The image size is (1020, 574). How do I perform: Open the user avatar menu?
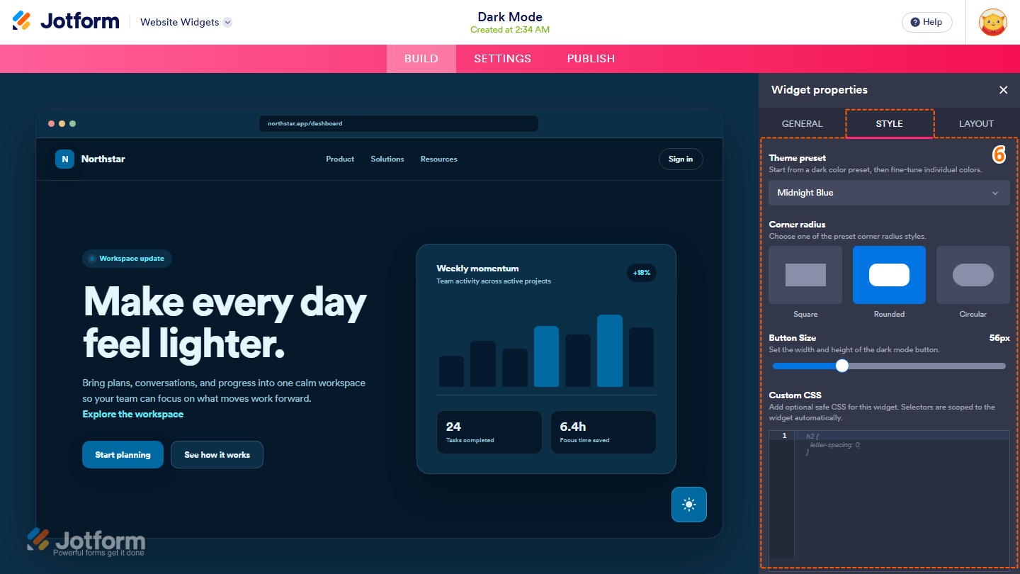coord(993,22)
